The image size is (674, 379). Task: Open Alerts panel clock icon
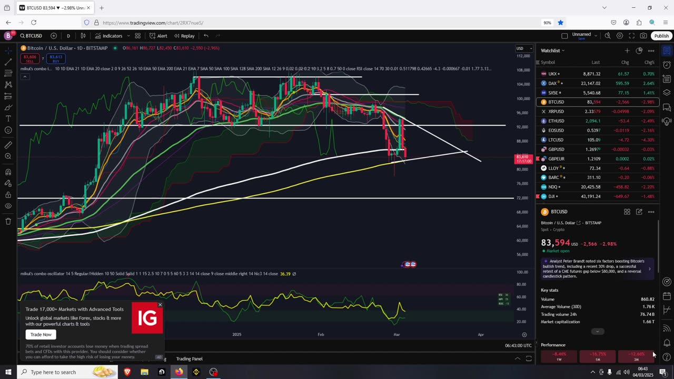tap(667, 65)
